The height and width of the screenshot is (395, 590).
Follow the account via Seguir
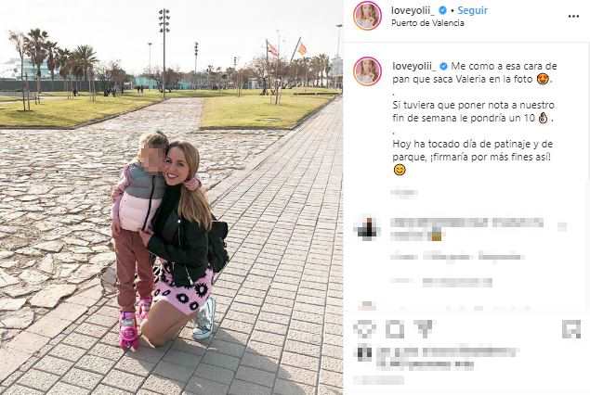(472, 10)
